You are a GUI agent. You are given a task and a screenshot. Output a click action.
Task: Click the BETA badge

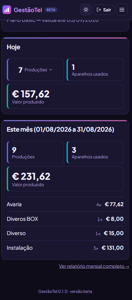tap(51, 10)
